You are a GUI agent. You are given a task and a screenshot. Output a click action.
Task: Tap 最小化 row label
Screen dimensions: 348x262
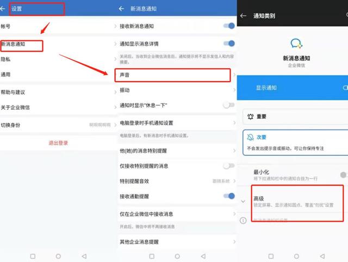261,172
